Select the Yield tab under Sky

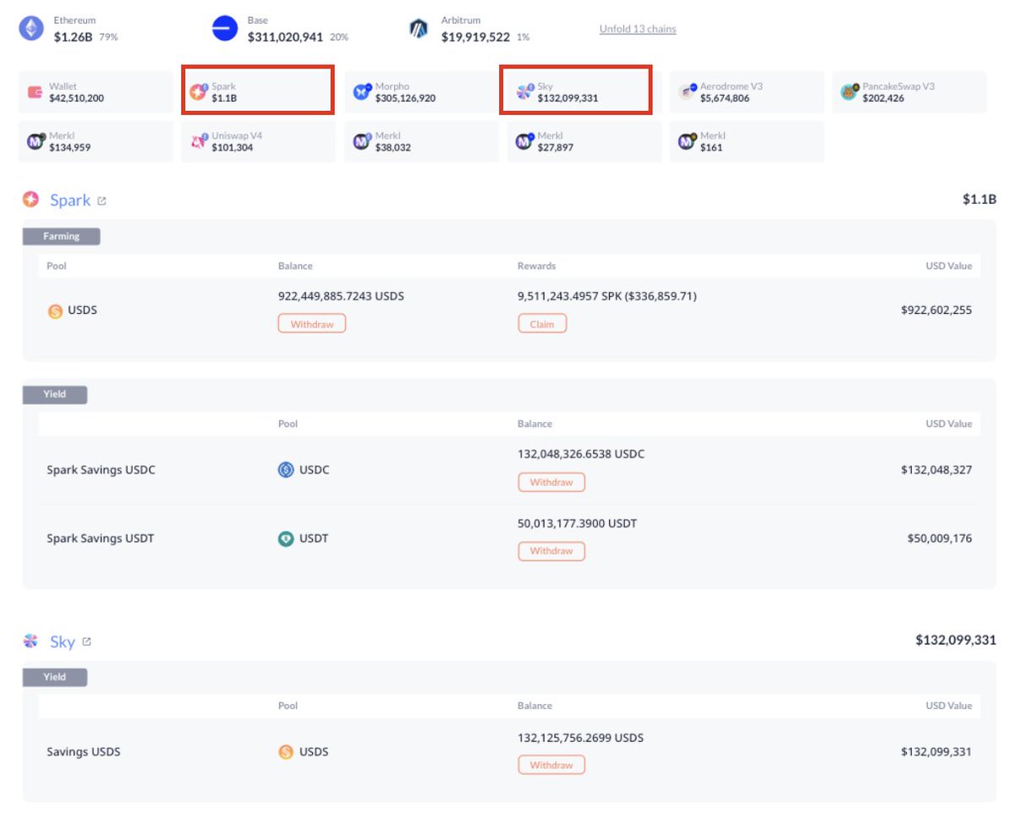[55, 677]
